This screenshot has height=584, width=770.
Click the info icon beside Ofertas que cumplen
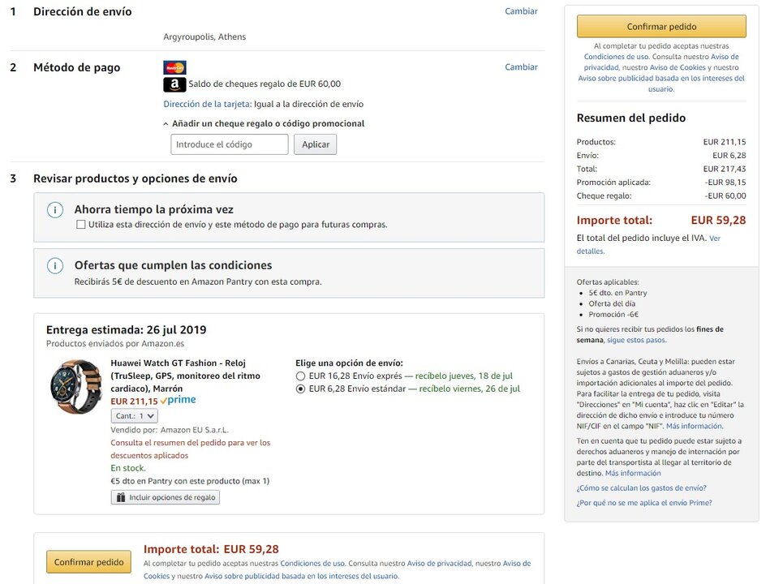coord(55,266)
